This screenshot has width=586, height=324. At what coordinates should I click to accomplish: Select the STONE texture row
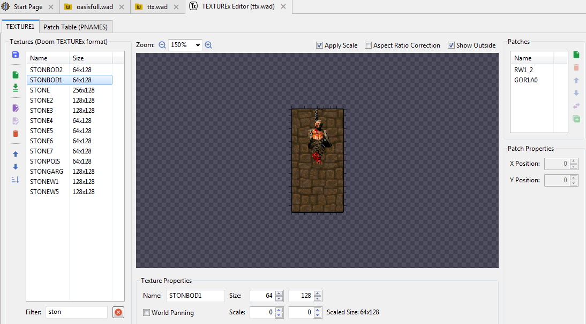point(70,90)
